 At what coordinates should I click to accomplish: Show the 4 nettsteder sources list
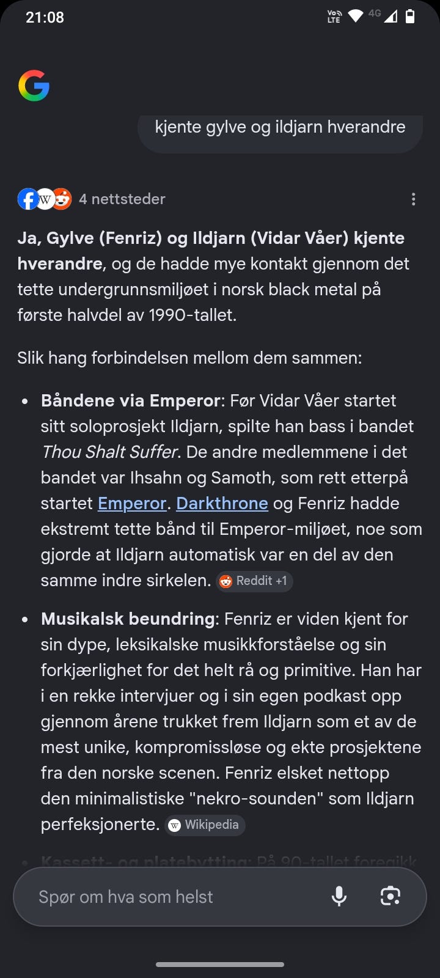coord(122,199)
